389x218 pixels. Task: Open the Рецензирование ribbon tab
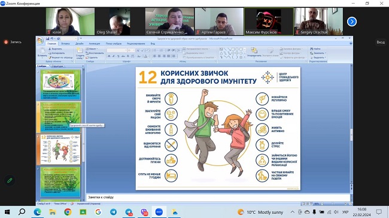click(x=136, y=44)
